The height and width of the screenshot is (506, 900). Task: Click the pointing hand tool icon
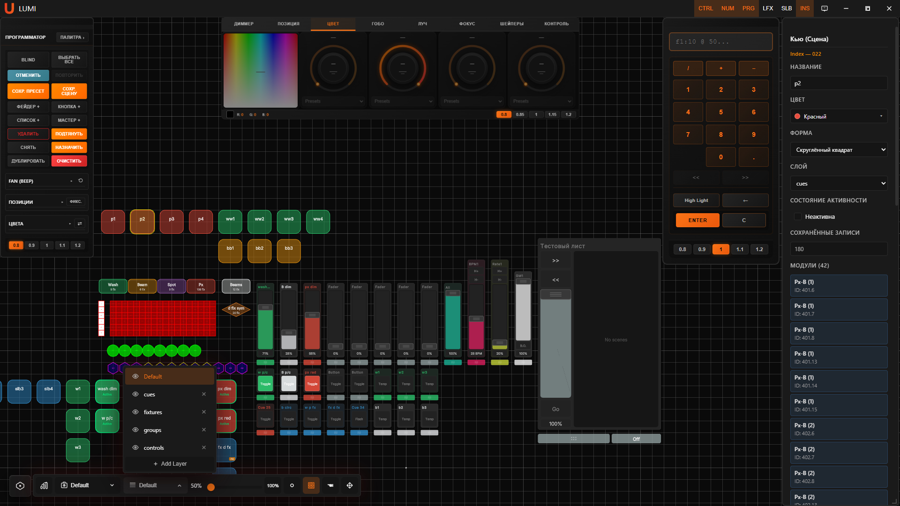(330, 485)
